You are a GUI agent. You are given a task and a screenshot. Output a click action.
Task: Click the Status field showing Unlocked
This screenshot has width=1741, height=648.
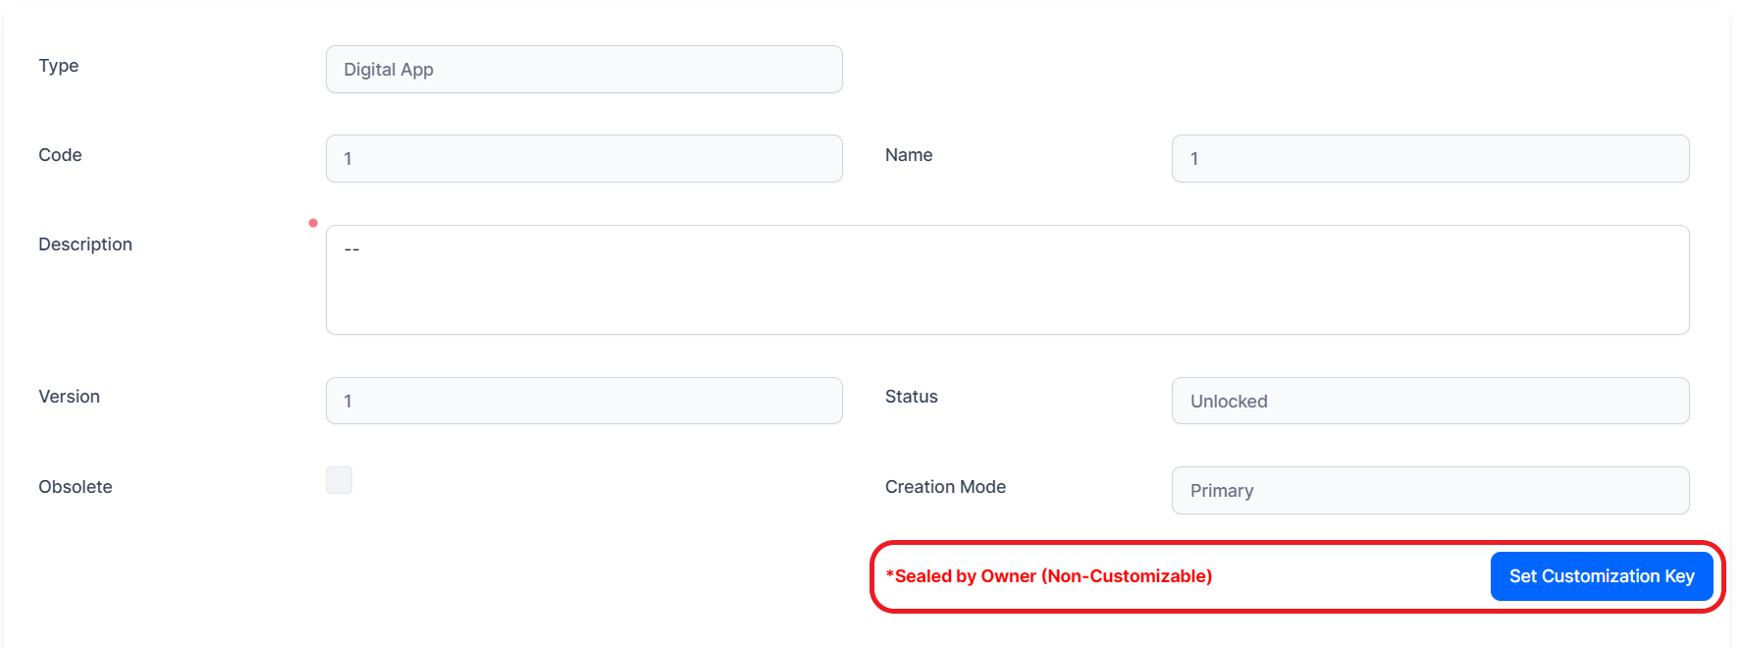[x=1430, y=401]
